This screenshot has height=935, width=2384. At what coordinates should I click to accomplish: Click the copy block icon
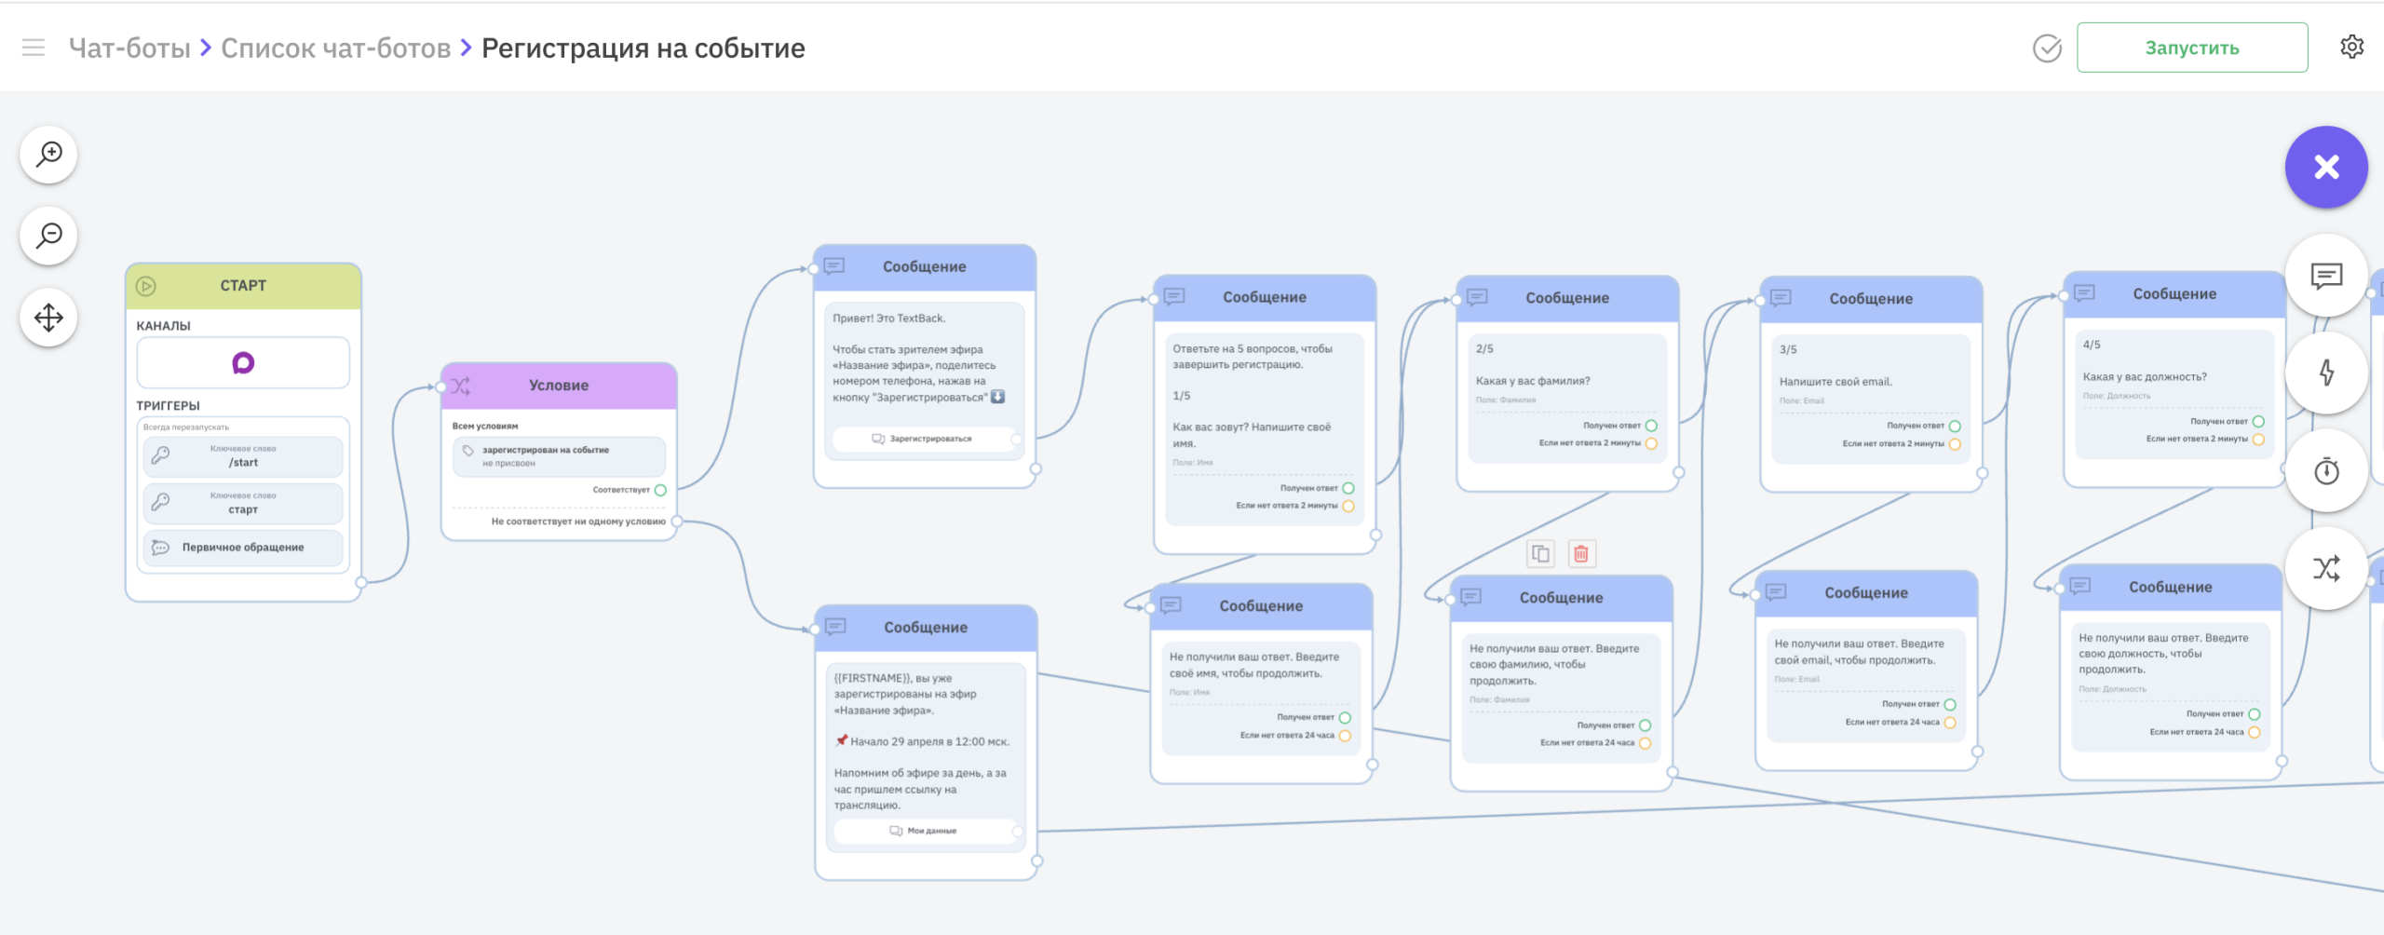(1541, 554)
